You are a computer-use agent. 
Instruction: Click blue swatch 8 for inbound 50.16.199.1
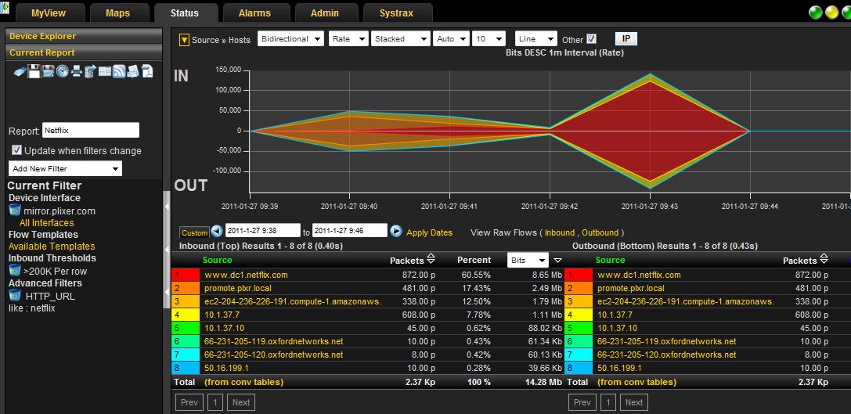185,368
